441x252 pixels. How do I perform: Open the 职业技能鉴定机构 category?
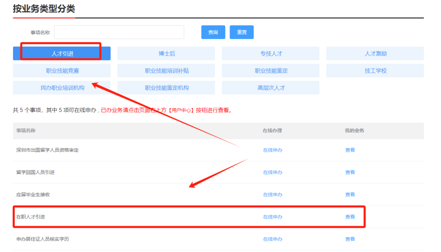166,88
